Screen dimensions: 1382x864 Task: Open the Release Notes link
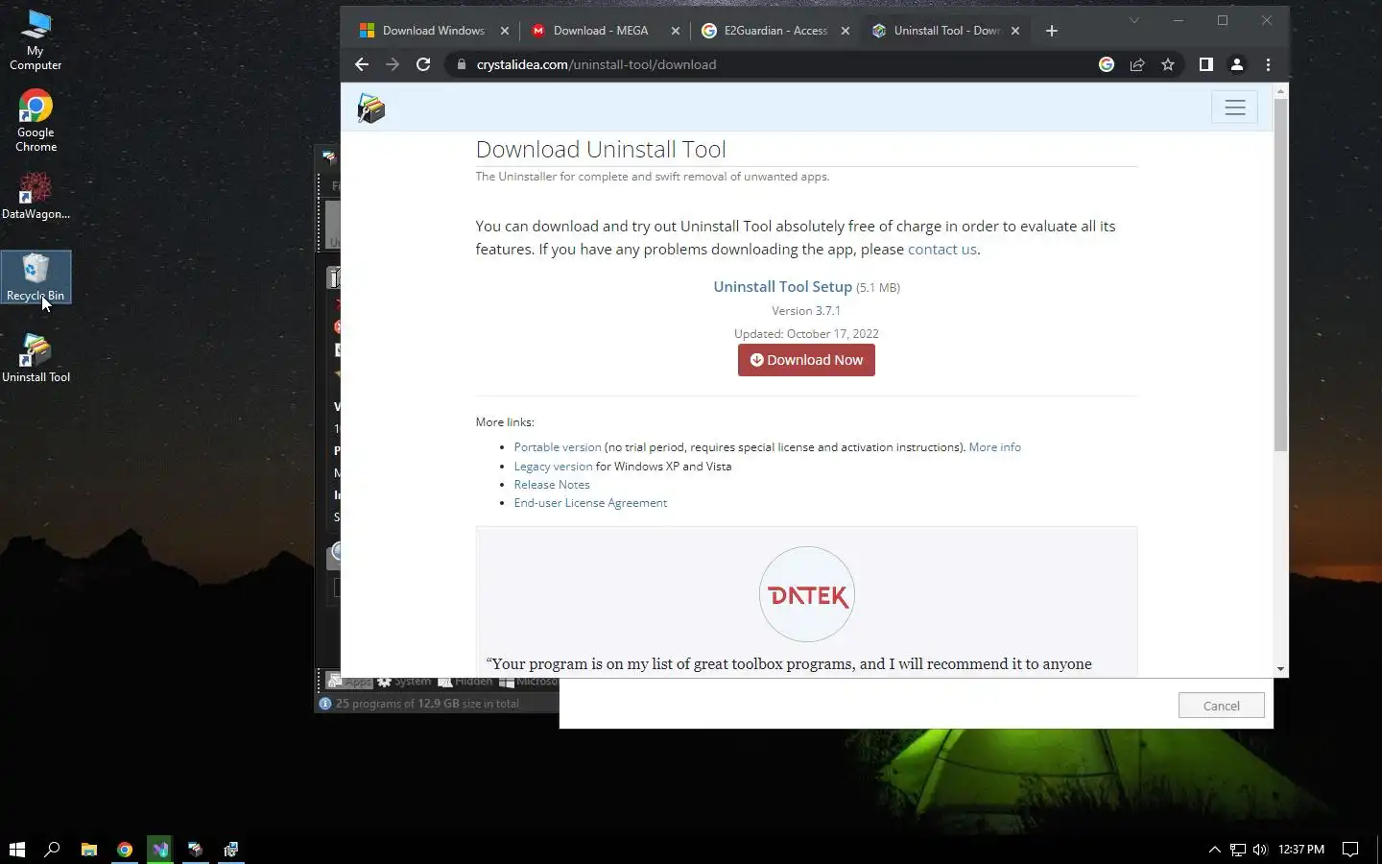coord(552,485)
